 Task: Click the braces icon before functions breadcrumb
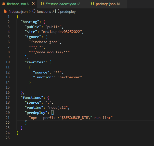[34, 11]
